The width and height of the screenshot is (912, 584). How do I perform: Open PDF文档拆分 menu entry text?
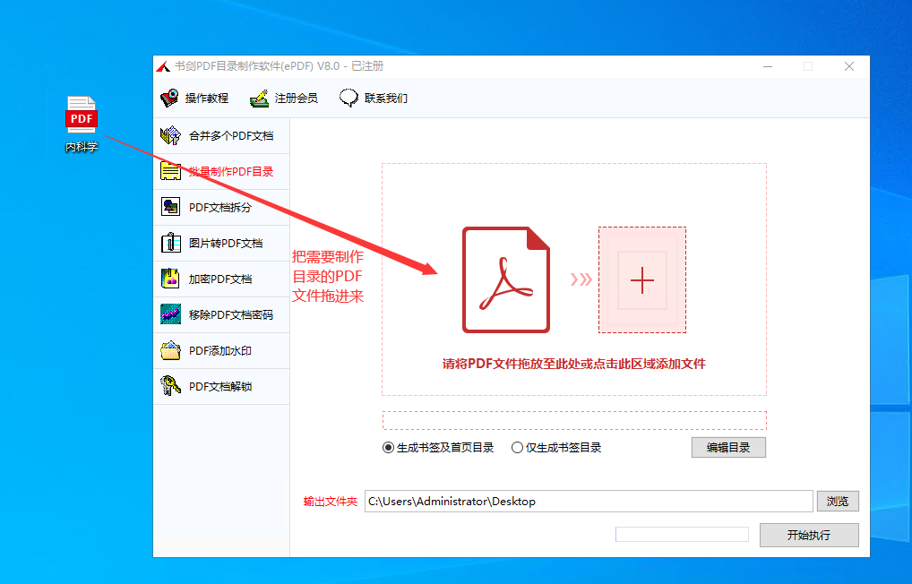coord(219,208)
